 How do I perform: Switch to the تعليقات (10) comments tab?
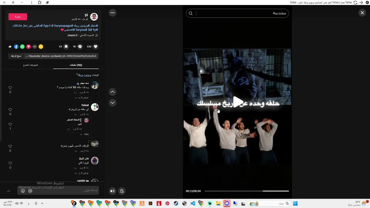(x=76, y=65)
